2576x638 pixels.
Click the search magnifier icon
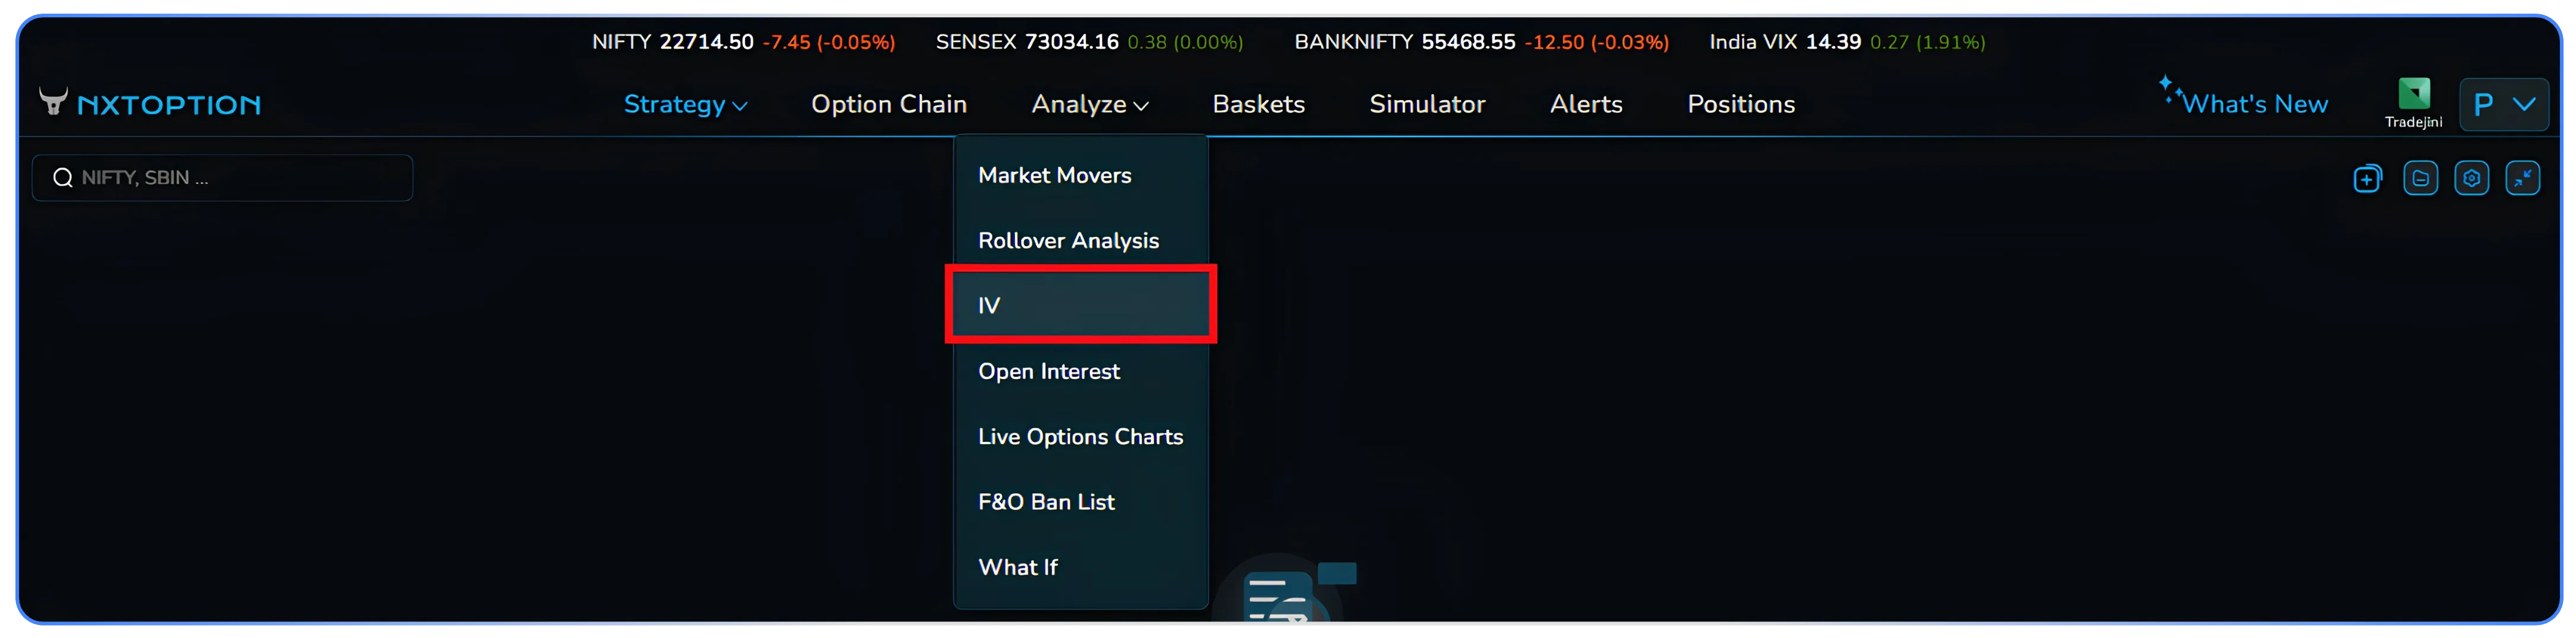pyautogui.click(x=63, y=178)
